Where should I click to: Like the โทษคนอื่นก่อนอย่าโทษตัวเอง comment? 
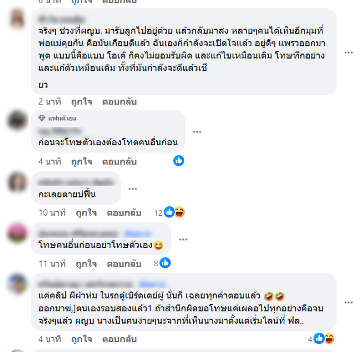pyautogui.click(x=86, y=264)
